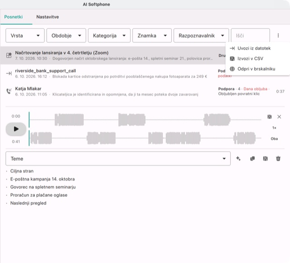Toggle the Oba channel selector
The image size is (290, 263).
[x=274, y=139]
